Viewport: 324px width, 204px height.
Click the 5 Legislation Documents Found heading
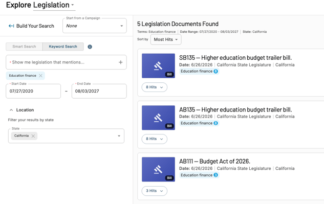(x=178, y=24)
